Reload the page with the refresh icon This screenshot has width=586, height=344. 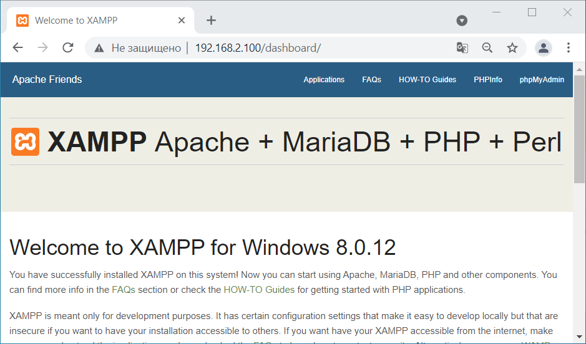pyautogui.click(x=67, y=47)
